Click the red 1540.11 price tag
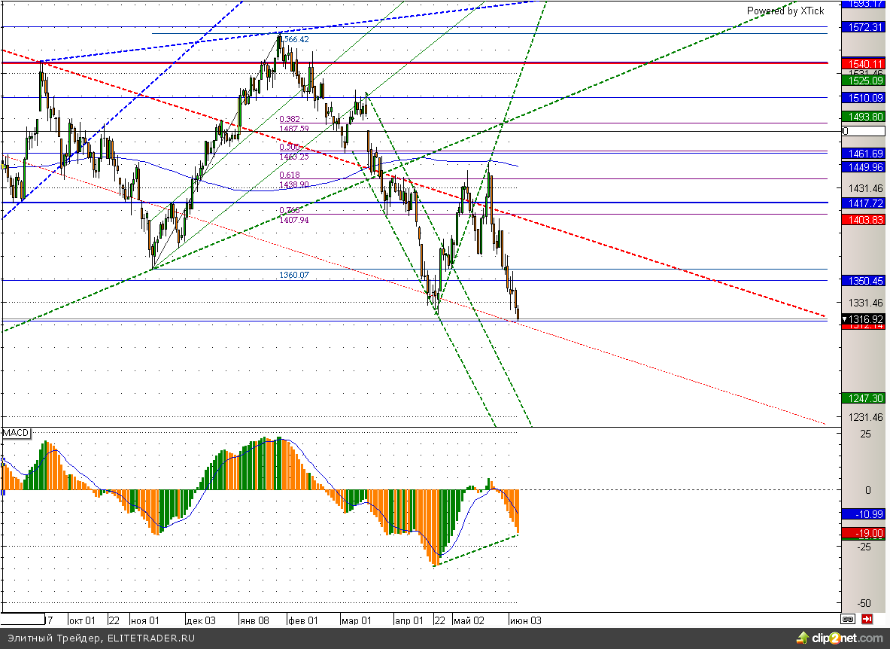The image size is (890, 649). point(865,64)
